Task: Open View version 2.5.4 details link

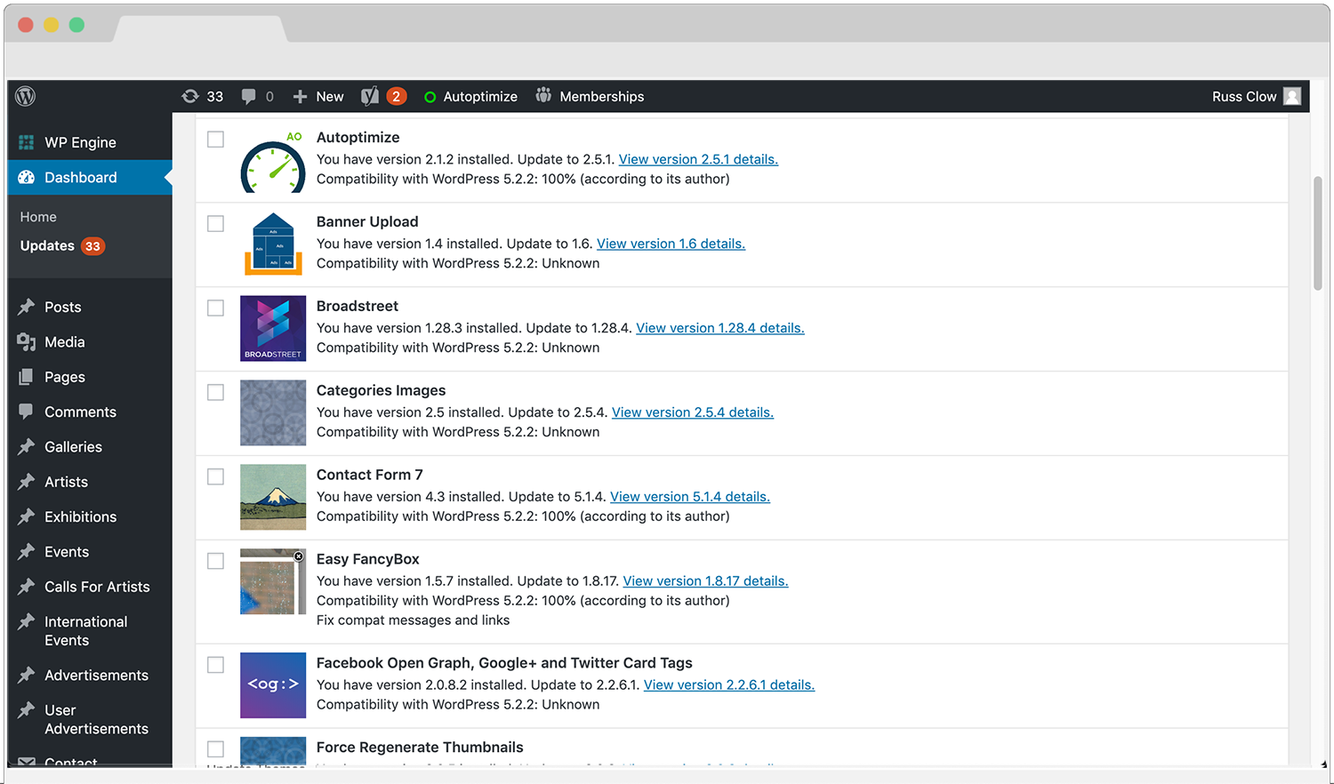Action: tap(693, 412)
